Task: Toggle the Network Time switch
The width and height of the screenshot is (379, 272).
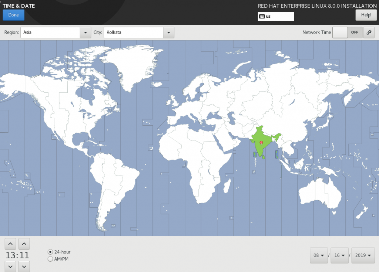Action: click(347, 32)
